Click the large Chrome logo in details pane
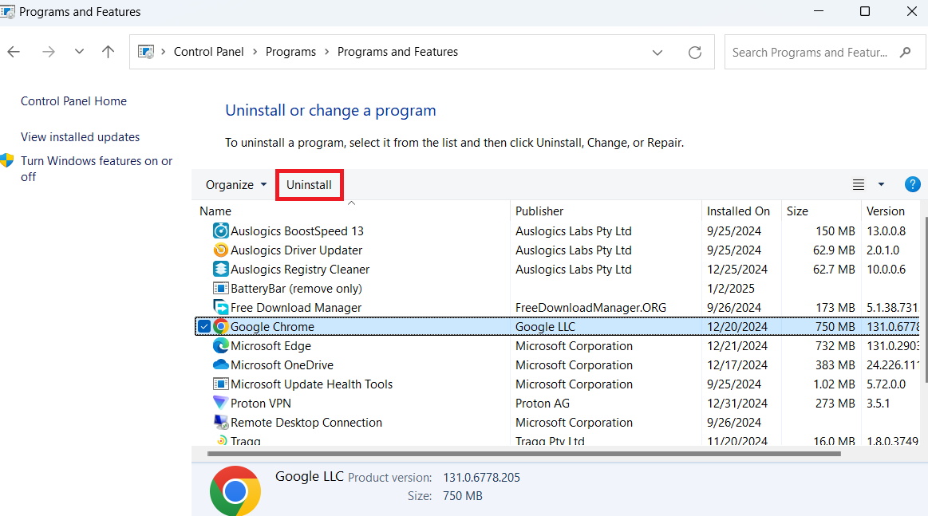The height and width of the screenshot is (516, 928). tap(235, 491)
